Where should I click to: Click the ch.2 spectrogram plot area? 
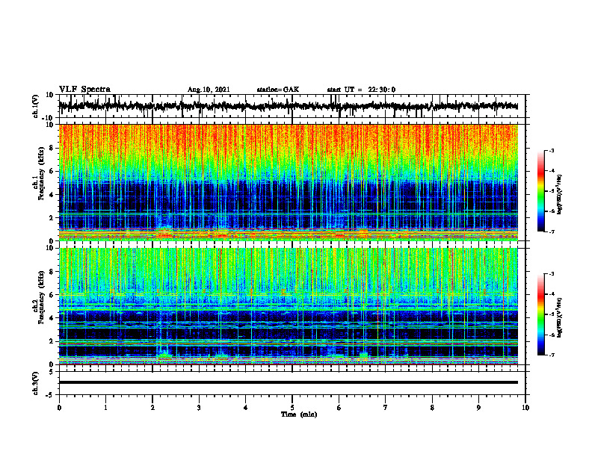point(288,306)
